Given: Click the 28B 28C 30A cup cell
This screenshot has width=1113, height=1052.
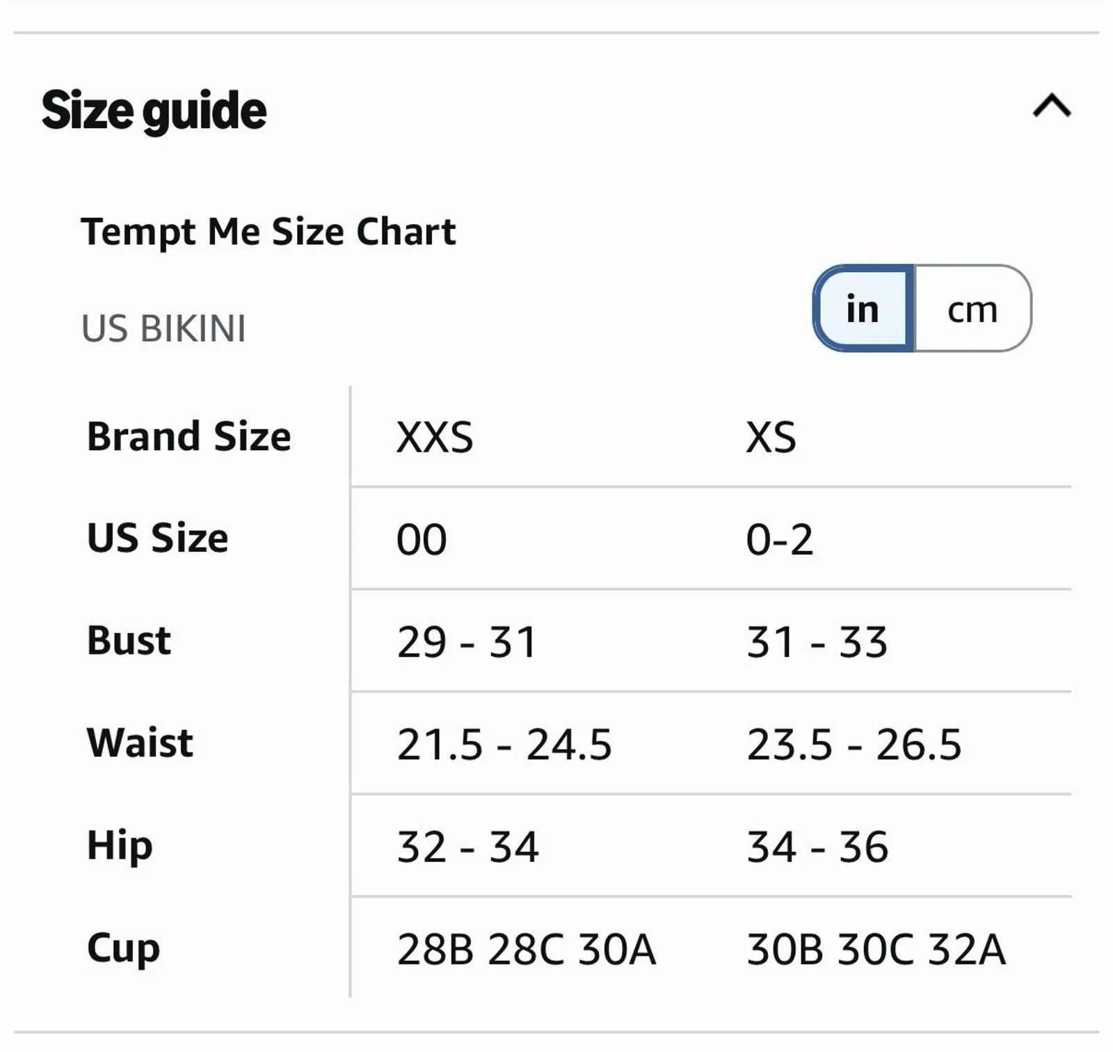Looking at the screenshot, I should 526,949.
